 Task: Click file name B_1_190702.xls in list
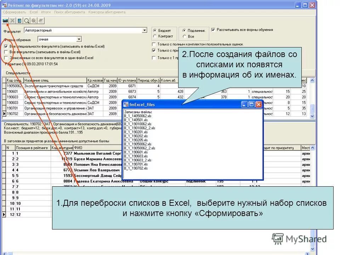pos(136,168)
